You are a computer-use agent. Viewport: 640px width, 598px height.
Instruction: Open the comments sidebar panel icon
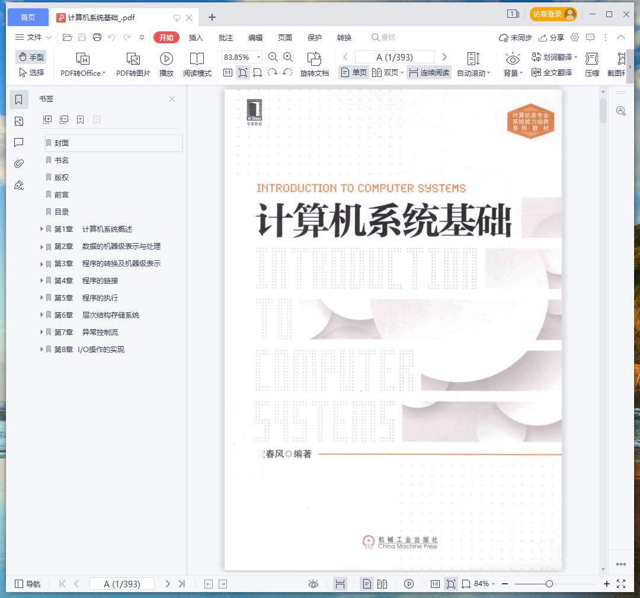point(19,142)
